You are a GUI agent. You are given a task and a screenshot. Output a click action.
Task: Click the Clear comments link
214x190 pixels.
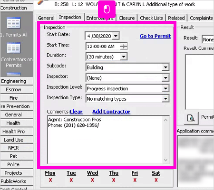[76, 112]
